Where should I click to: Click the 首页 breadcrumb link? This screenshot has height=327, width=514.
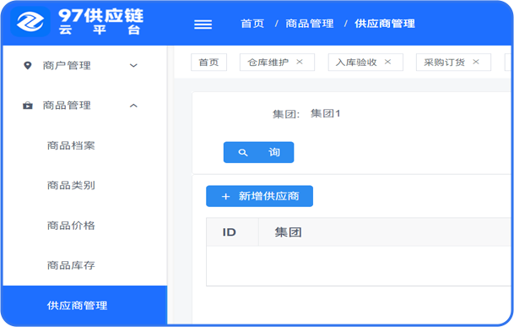tap(252, 24)
